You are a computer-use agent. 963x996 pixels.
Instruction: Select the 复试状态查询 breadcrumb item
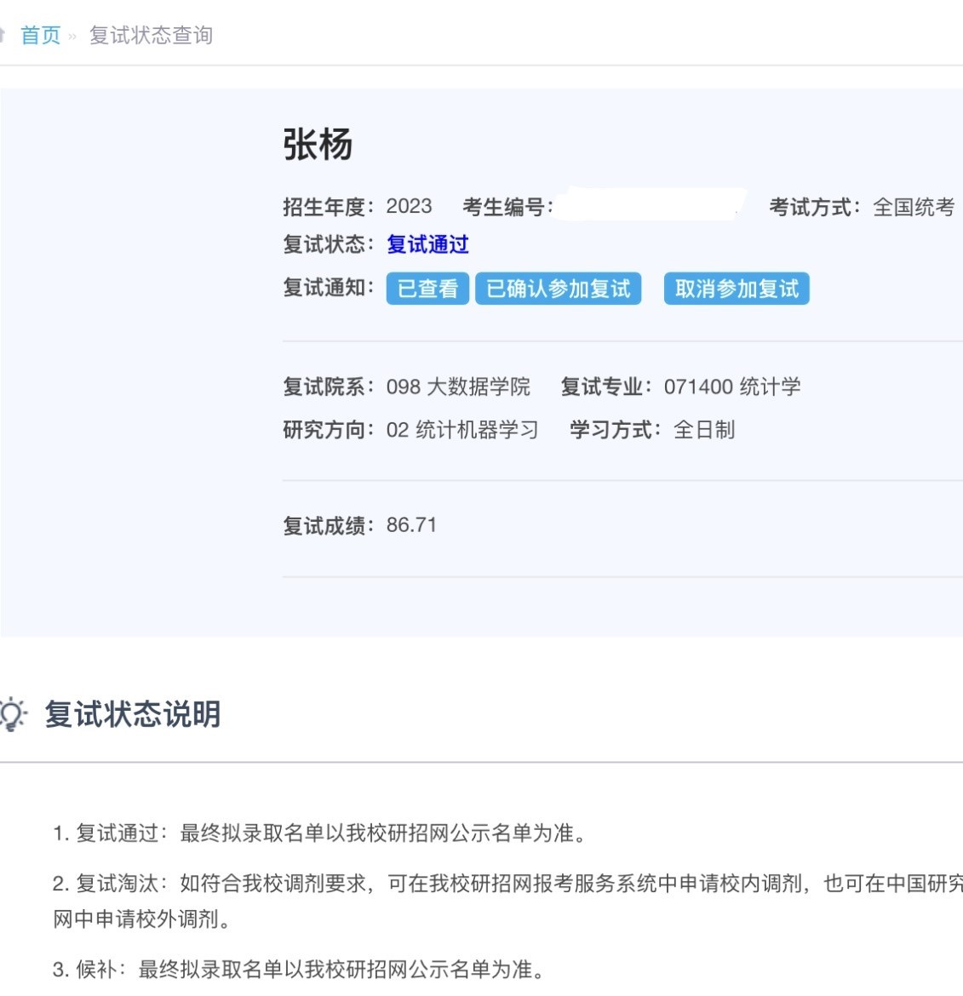point(151,35)
